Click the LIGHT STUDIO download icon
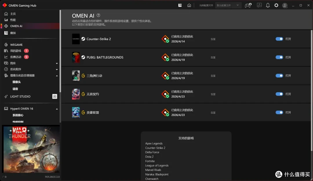 point(55,96)
